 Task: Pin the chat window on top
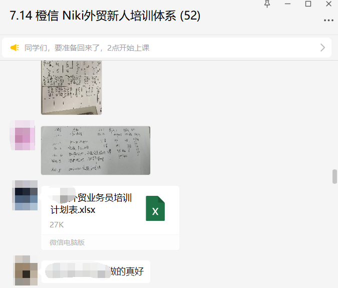(267, 4)
